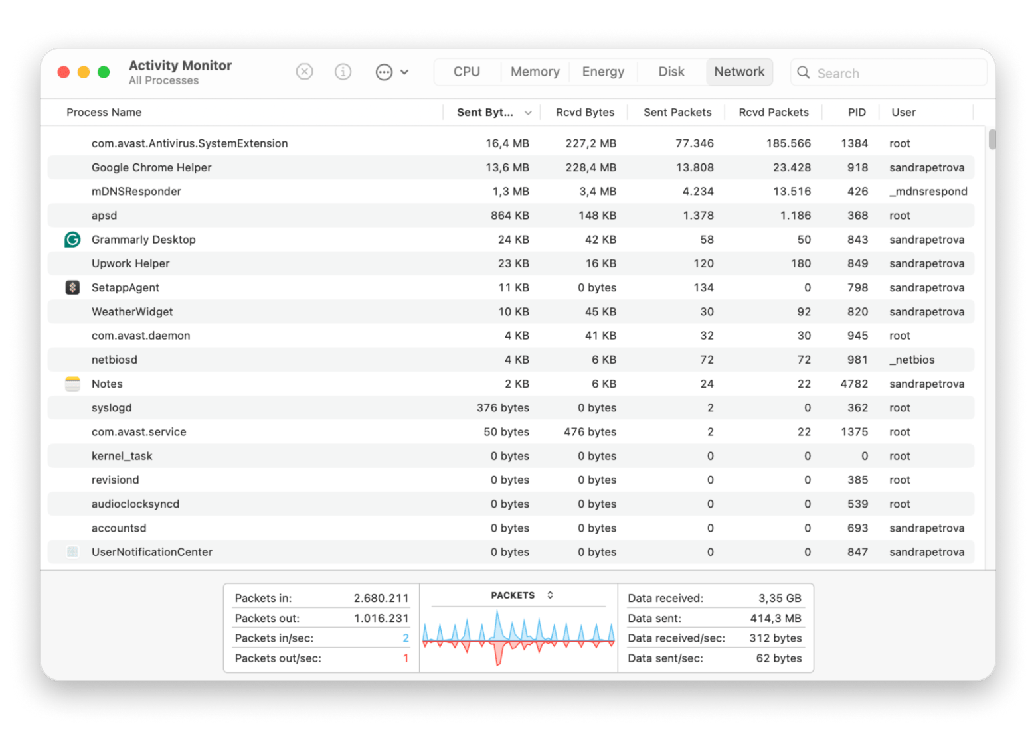Expand the dropdown chevron beside ellipsis button
The image size is (1036, 734).
[x=404, y=72]
